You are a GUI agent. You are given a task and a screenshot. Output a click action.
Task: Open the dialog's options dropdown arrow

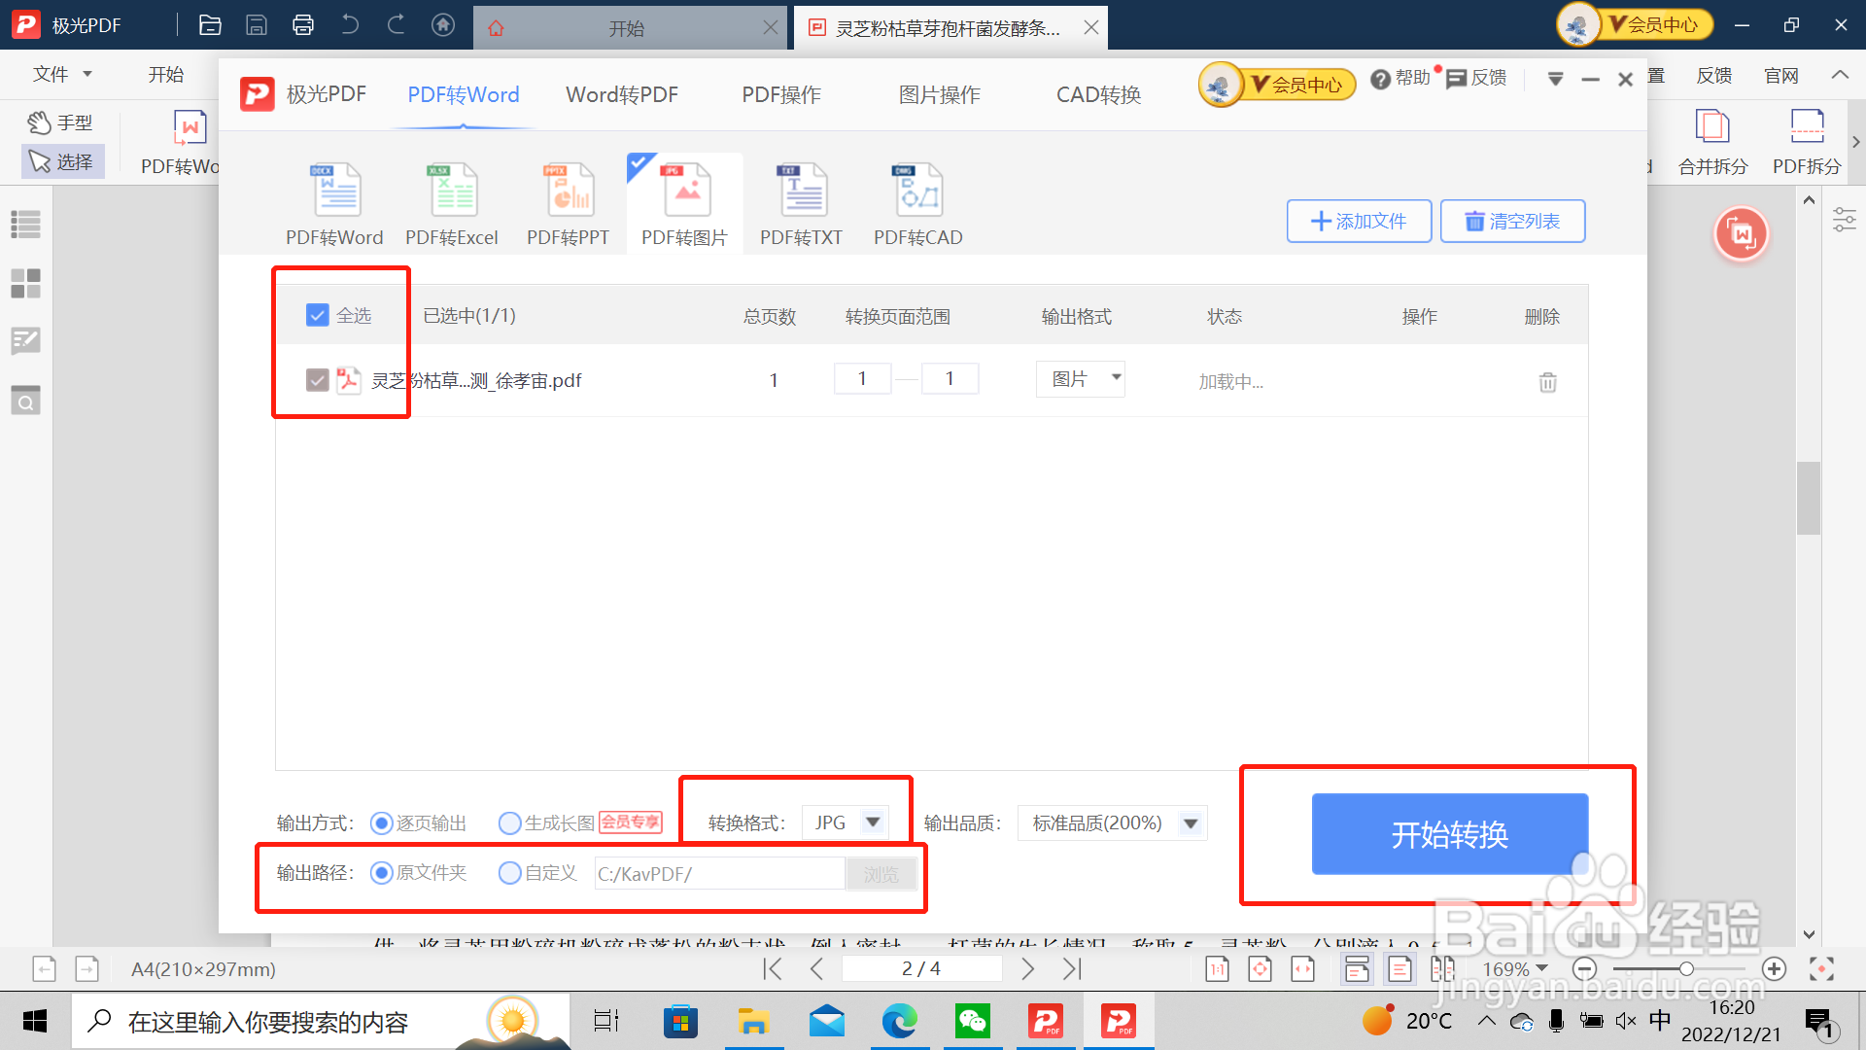tap(1555, 80)
